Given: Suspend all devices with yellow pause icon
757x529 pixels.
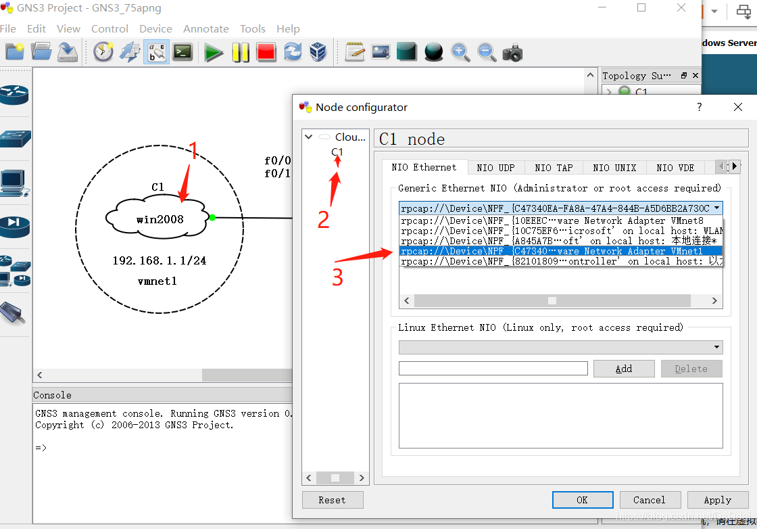Looking at the screenshot, I should tap(240, 52).
